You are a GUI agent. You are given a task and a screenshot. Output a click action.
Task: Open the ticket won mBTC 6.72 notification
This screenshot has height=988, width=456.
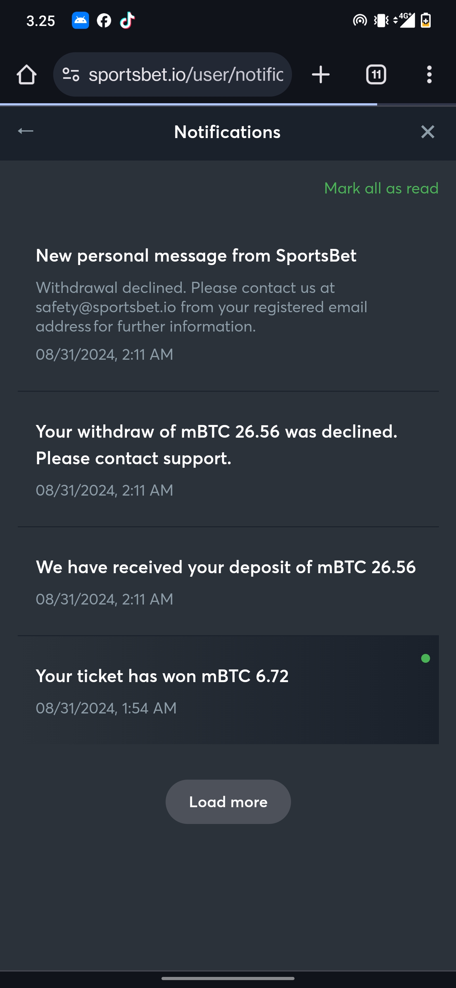(228, 690)
